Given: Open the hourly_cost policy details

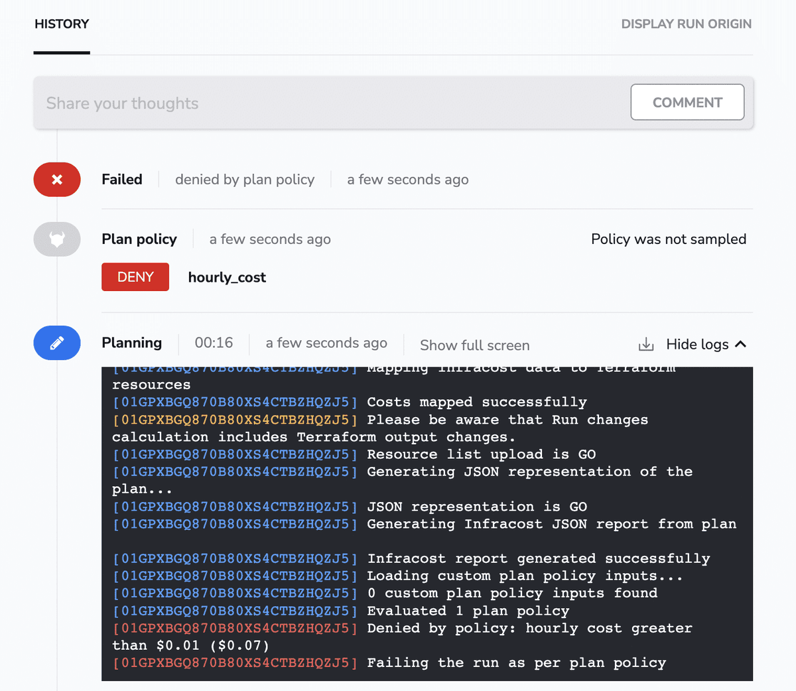Looking at the screenshot, I should [227, 277].
